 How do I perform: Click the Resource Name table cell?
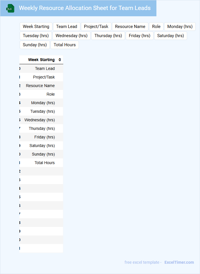[40, 86]
